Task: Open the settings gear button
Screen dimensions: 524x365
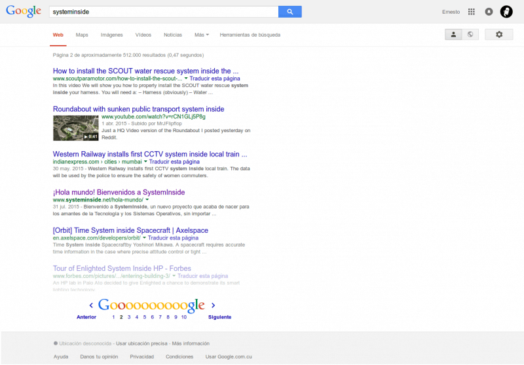Action: coord(499,35)
